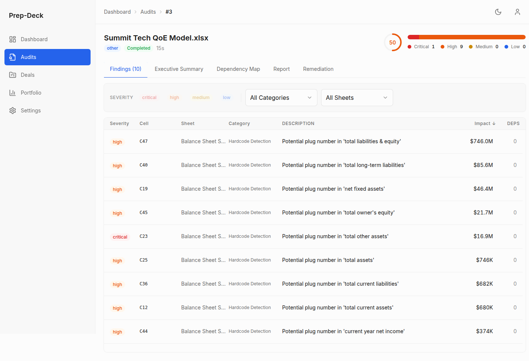Toggle the medium severity filter
The image size is (529, 361).
pos(201,98)
